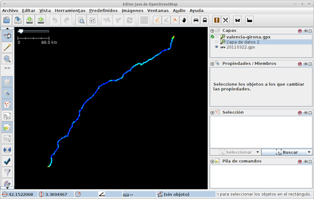
Task: Select the Zoom tool in the left sidebar
Action: click(7, 59)
